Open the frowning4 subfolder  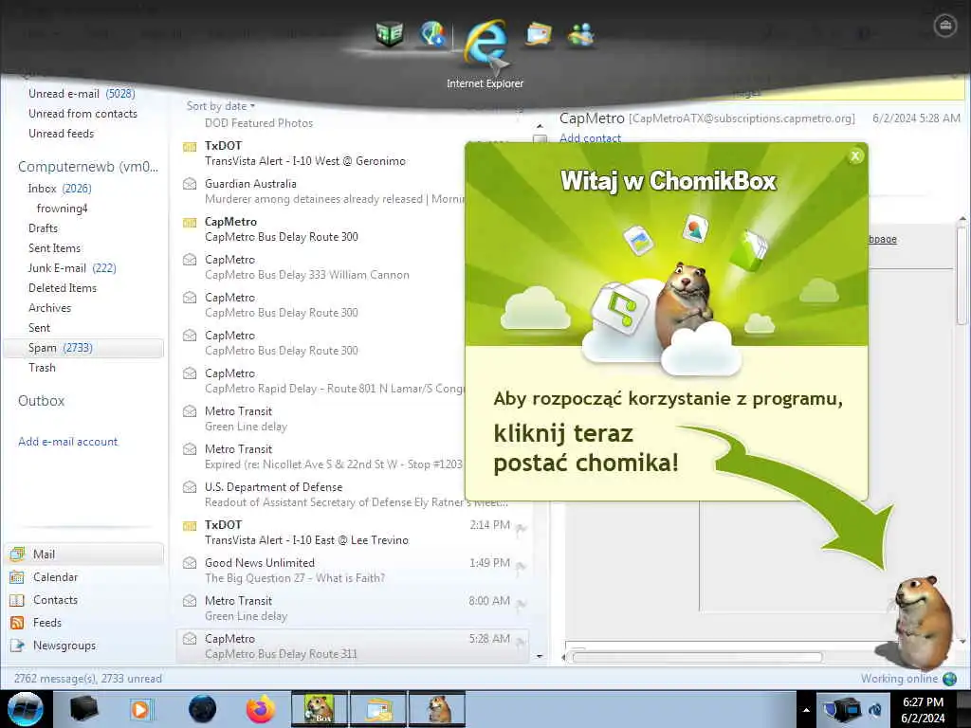(x=62, y=209)
